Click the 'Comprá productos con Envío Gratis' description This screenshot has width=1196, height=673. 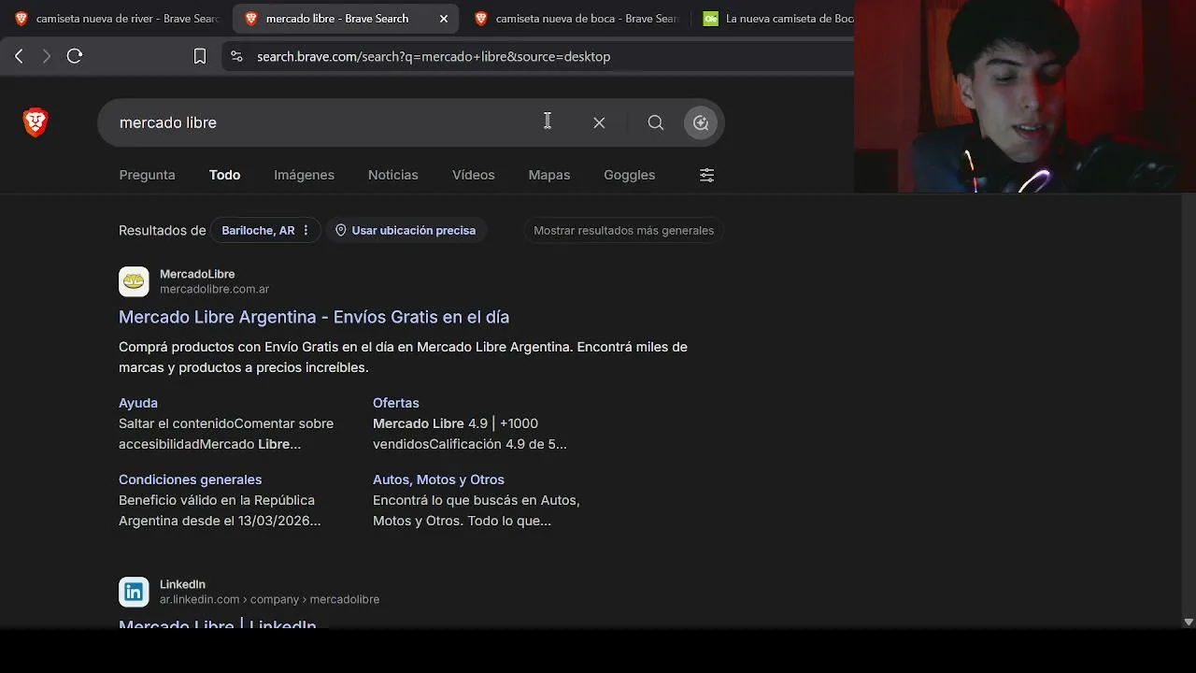click(403, 357)
